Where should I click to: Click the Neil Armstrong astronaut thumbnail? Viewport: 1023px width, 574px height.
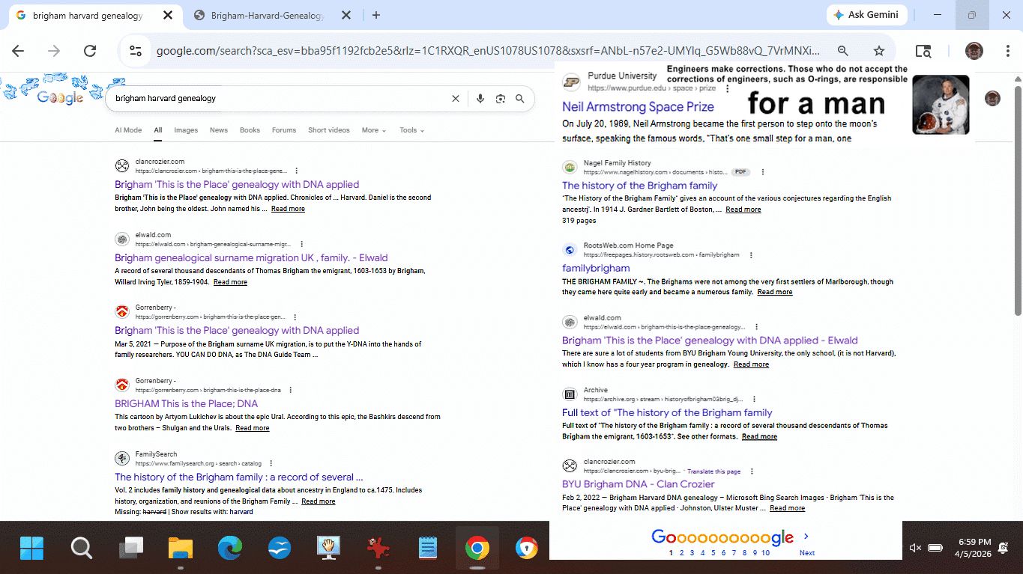point(941,105)
